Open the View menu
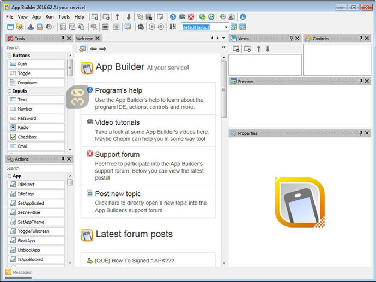376x282 pixels. pos(22,17)
